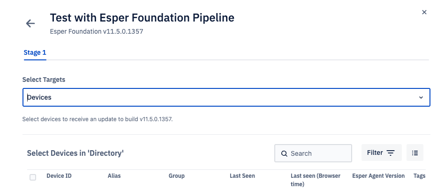Click the Esper Agent Version column header

pos(378,176)
